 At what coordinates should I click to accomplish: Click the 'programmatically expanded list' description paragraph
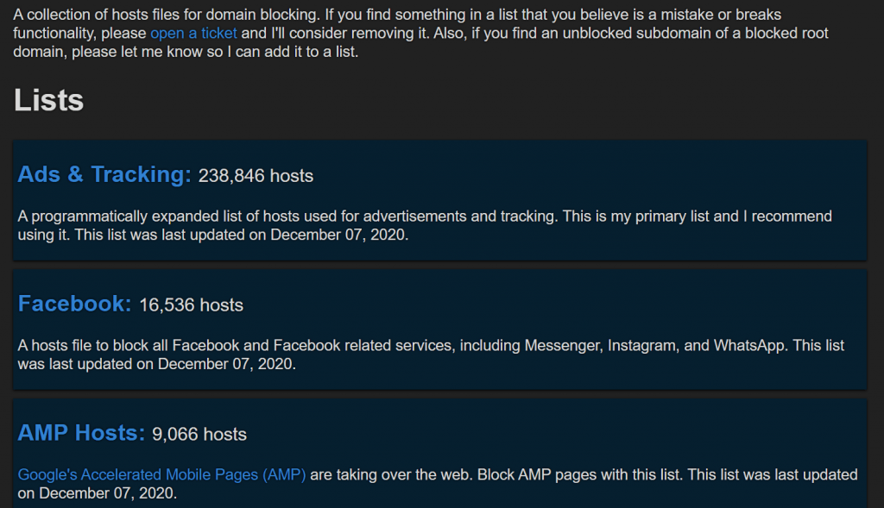pyautogui.click(x=425, y=225)
